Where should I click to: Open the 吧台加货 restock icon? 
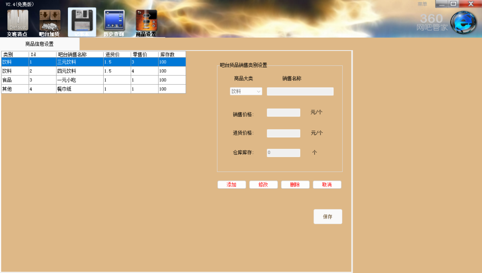coord(50,22)
